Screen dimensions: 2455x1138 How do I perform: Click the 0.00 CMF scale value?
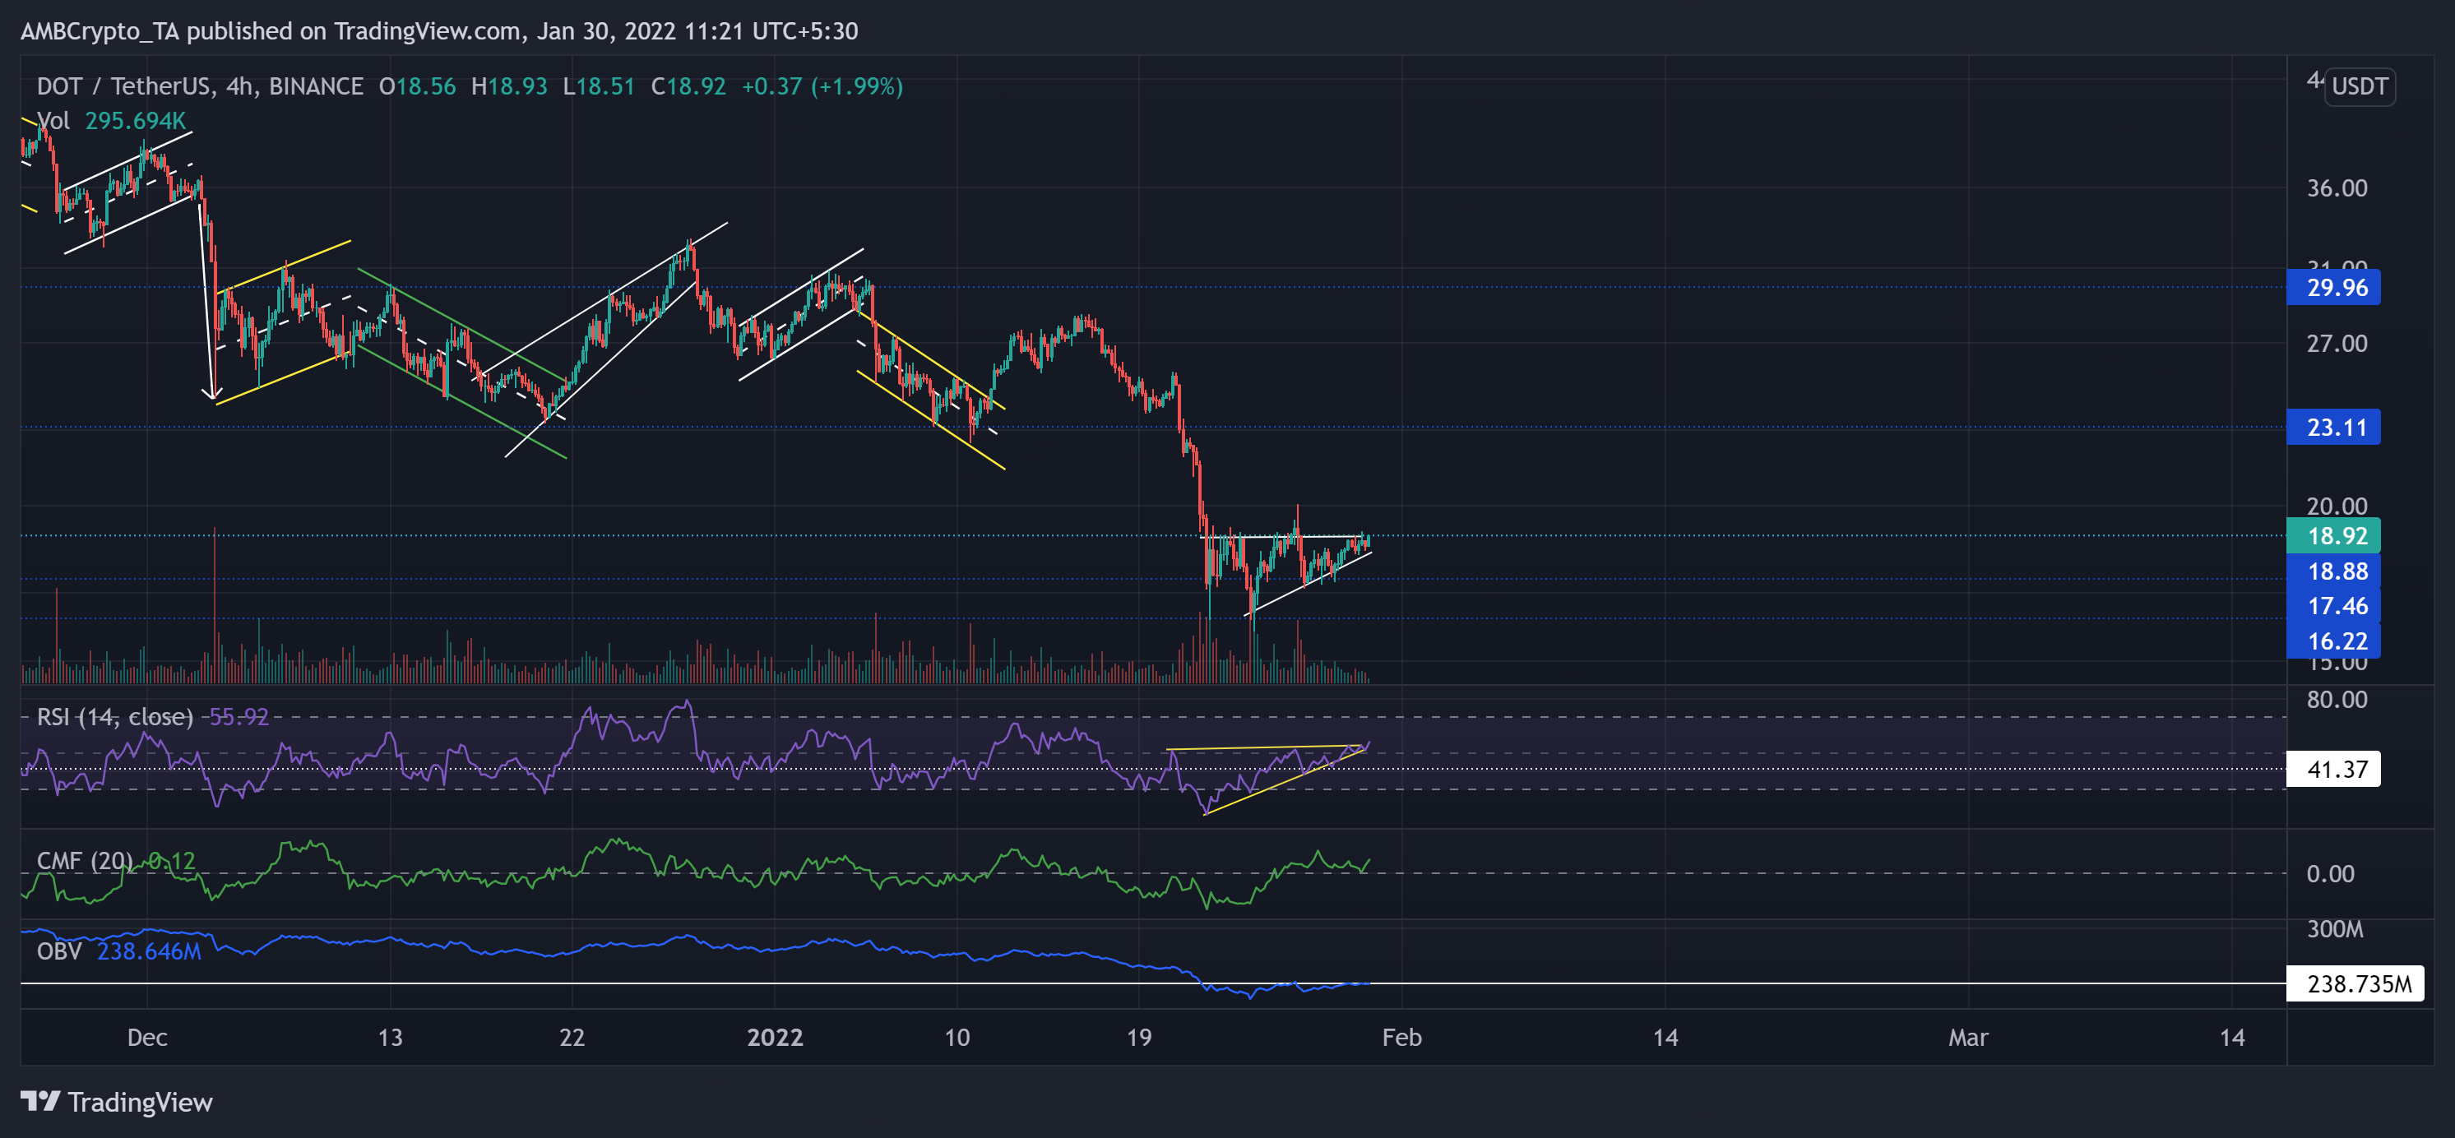point(2330,874)
